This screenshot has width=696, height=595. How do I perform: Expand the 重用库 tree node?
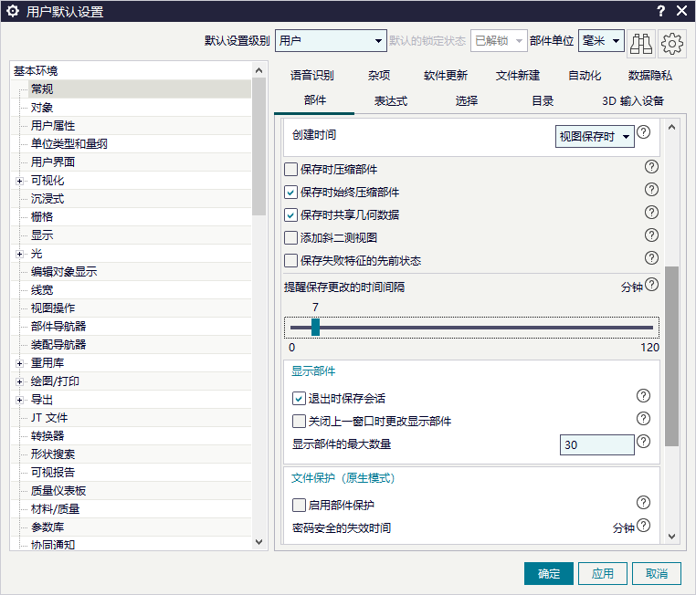coord(19,363)
